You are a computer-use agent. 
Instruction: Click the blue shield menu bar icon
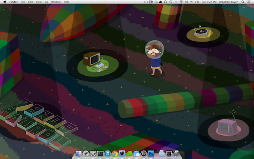156,2
